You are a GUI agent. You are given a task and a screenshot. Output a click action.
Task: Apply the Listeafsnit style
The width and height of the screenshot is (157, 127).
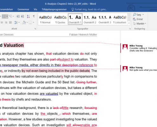pyautogui.click(x=120, y=19)
